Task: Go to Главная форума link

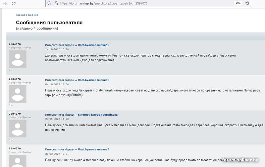Action: [x=27, y=15]
